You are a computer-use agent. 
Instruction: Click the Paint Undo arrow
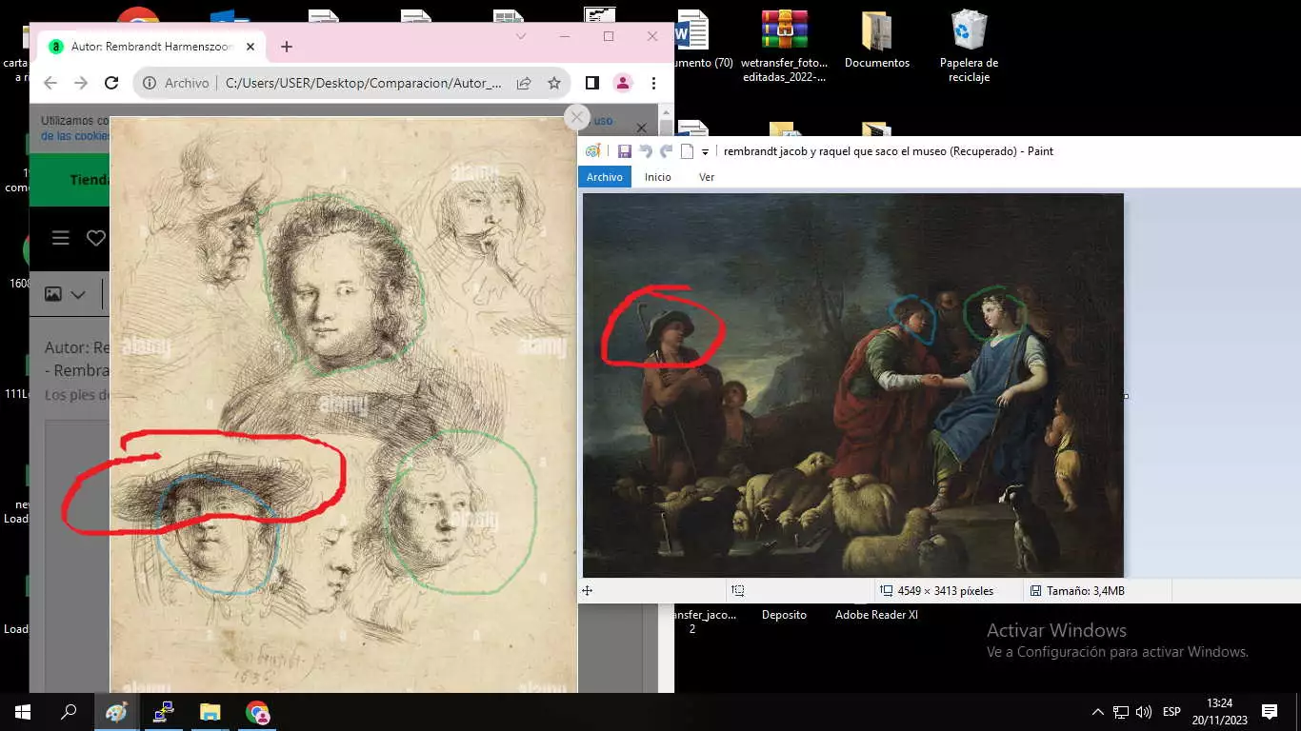click(646, 151)
